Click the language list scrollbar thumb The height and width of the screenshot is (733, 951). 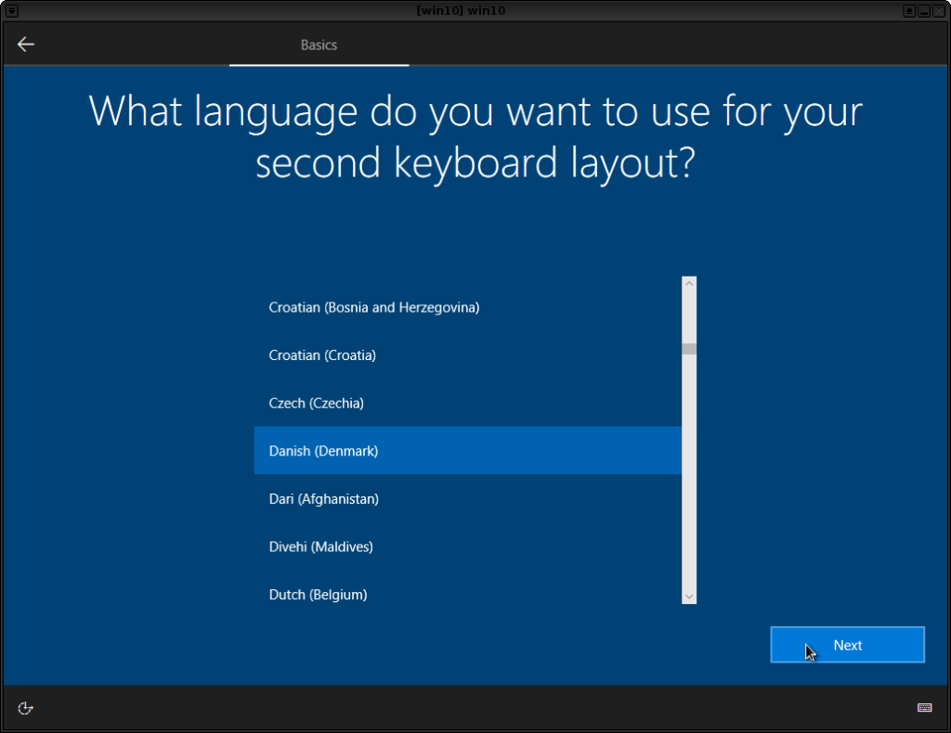tap(689, 349)
